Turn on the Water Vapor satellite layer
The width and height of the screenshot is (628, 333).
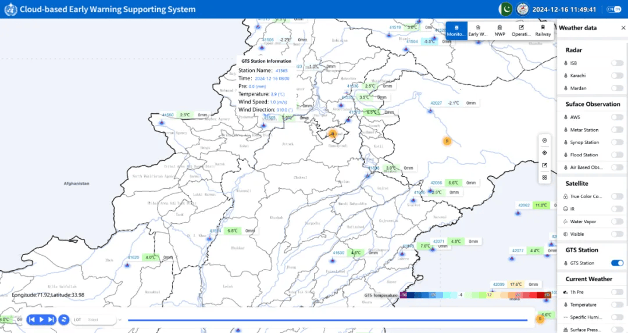(x=617, y=221)
